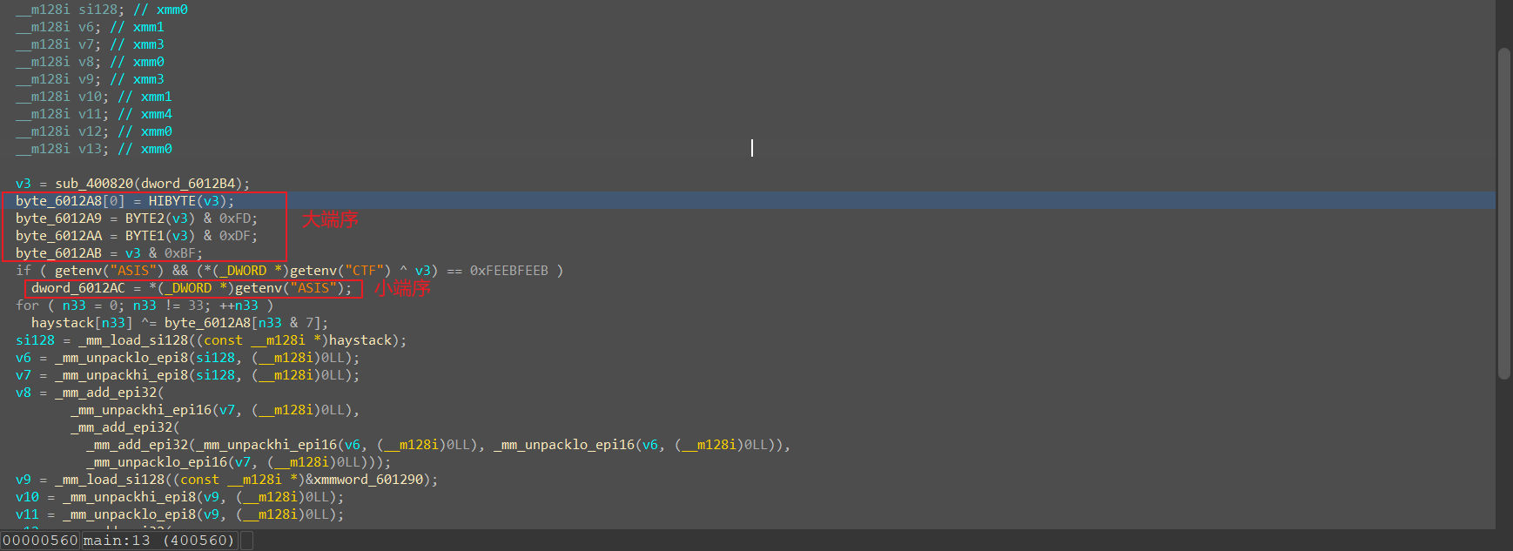
Task: Click the sub_400820 function call
Action: (x=94, y=184)
